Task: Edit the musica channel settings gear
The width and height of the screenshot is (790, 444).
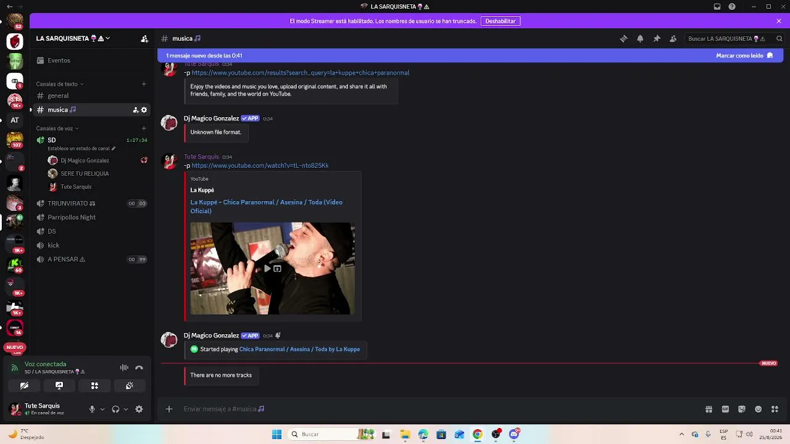Action: click(144, 110)
